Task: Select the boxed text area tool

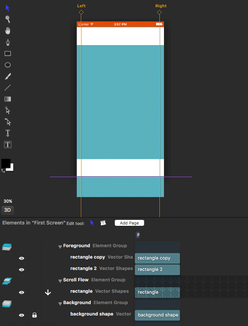Action: tap(8, 144)
